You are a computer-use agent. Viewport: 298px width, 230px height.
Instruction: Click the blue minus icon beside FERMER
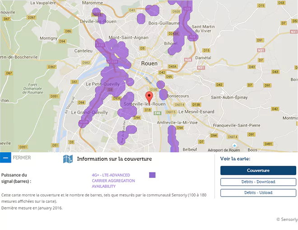6,158
